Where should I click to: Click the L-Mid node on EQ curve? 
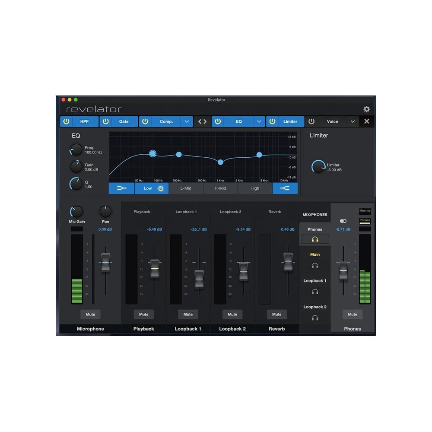point(179,155)
